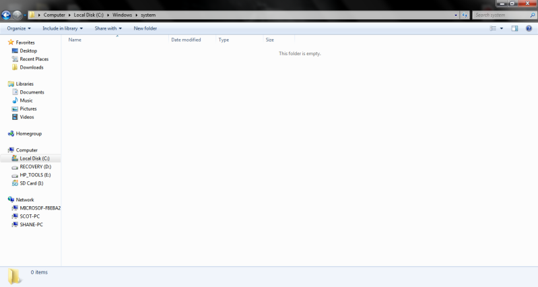Close the Explorer window
The height and width of the screenshot is (287, 538).
coord(527,3)
